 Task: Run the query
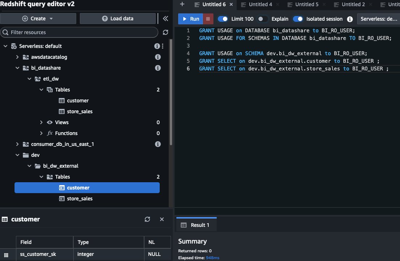(191, 19)
